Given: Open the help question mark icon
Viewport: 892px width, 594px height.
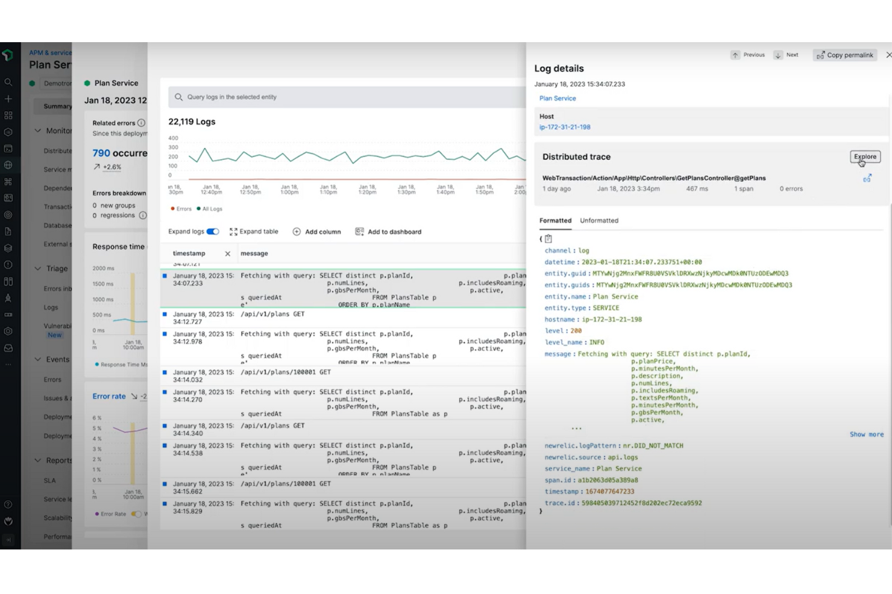Looking at the screenshot, I should [8, 504].
